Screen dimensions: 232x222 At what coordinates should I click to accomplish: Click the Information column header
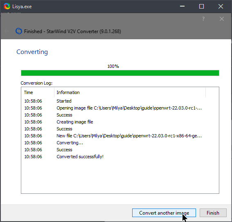click(x=130, y=92)
